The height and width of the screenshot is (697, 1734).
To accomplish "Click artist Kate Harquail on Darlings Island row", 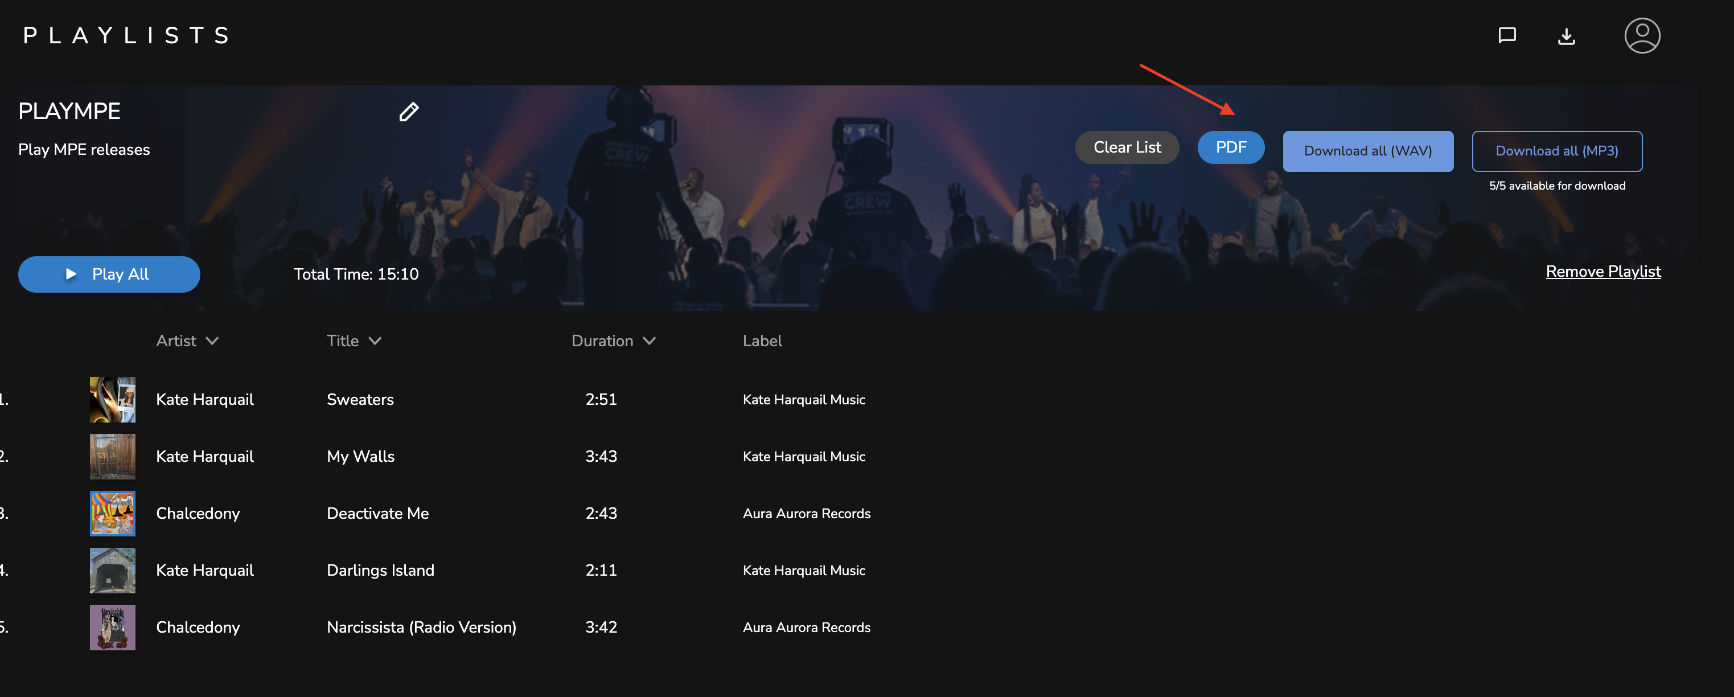I will tap(204, 571).
